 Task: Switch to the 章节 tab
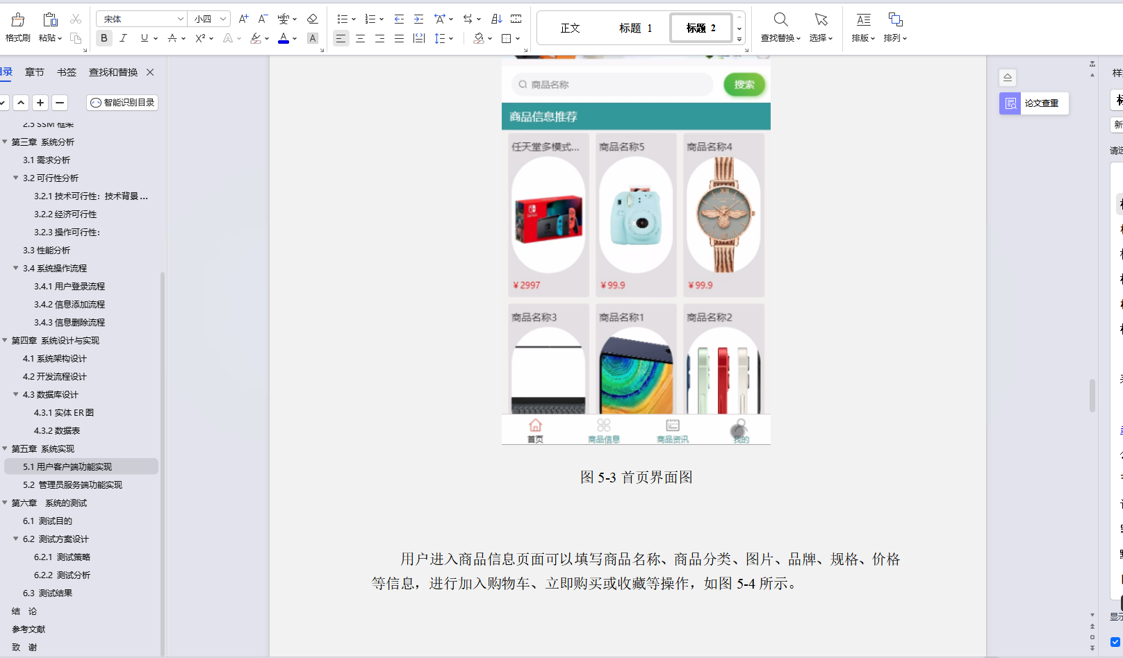click(x=35, y=71)
